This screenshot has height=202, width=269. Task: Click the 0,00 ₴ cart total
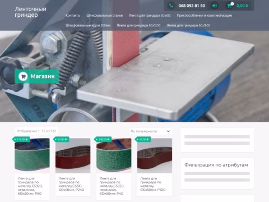coord(242,6)
